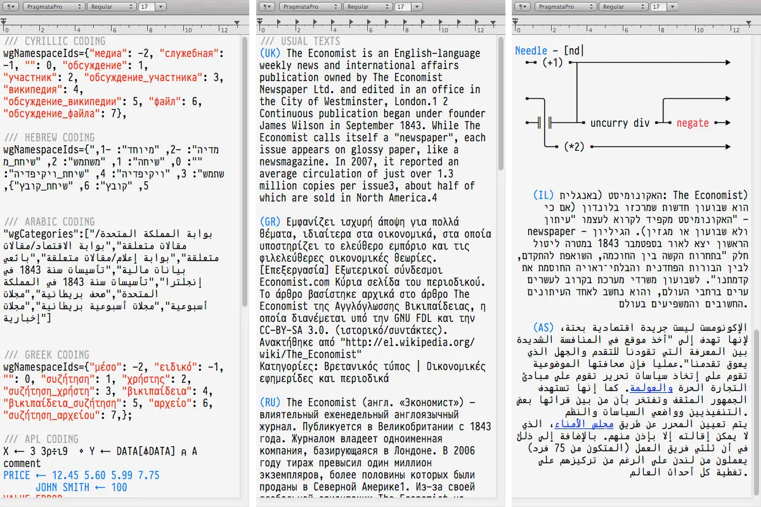Click font size field in right window

click(x=657, y=6)
